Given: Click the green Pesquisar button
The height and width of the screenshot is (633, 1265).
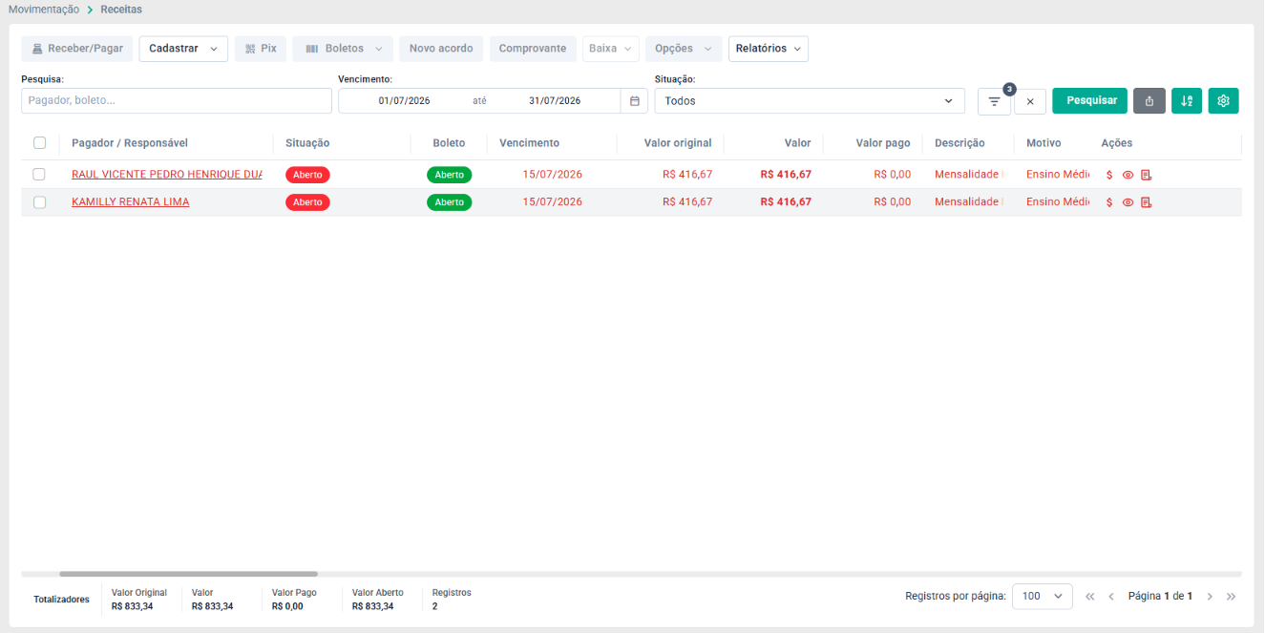Looking at the screenshot, I should coord(1090,100).
